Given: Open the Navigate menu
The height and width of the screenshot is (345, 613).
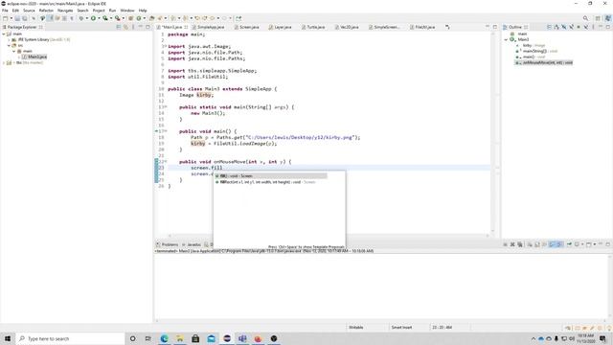Looking at the screenshot, I should pos(65,11).
